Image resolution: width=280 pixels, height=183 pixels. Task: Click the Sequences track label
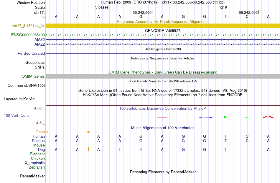35,63
